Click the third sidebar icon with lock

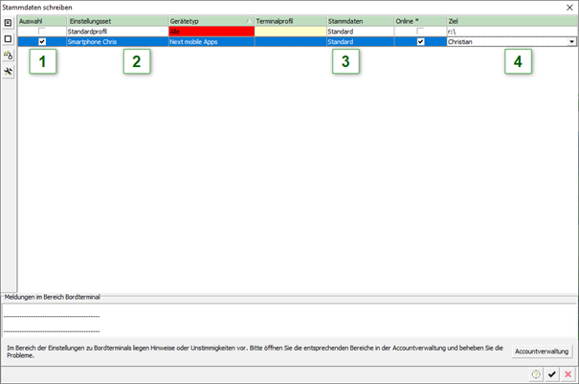click(8, 55)
